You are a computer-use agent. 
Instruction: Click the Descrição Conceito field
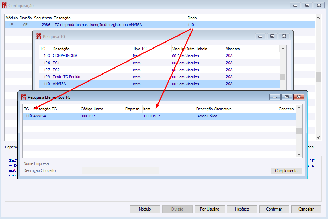[x=121, y=170]
